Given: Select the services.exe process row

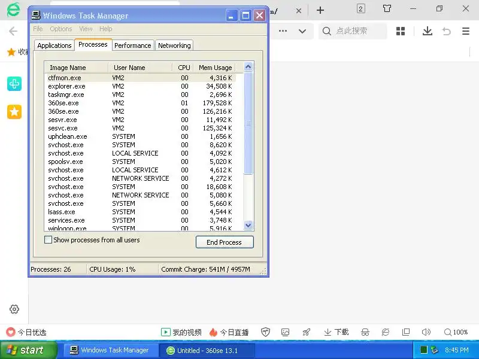Looking at the screenshot, I should [x=140, y=220].
